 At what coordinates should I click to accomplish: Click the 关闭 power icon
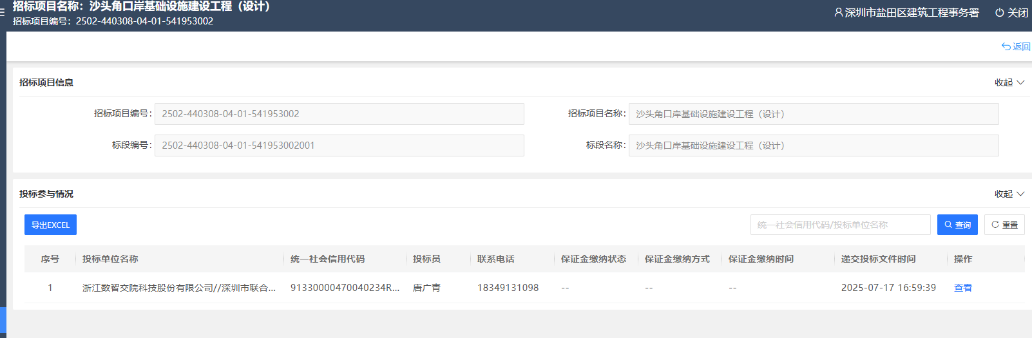click(999, 12)
